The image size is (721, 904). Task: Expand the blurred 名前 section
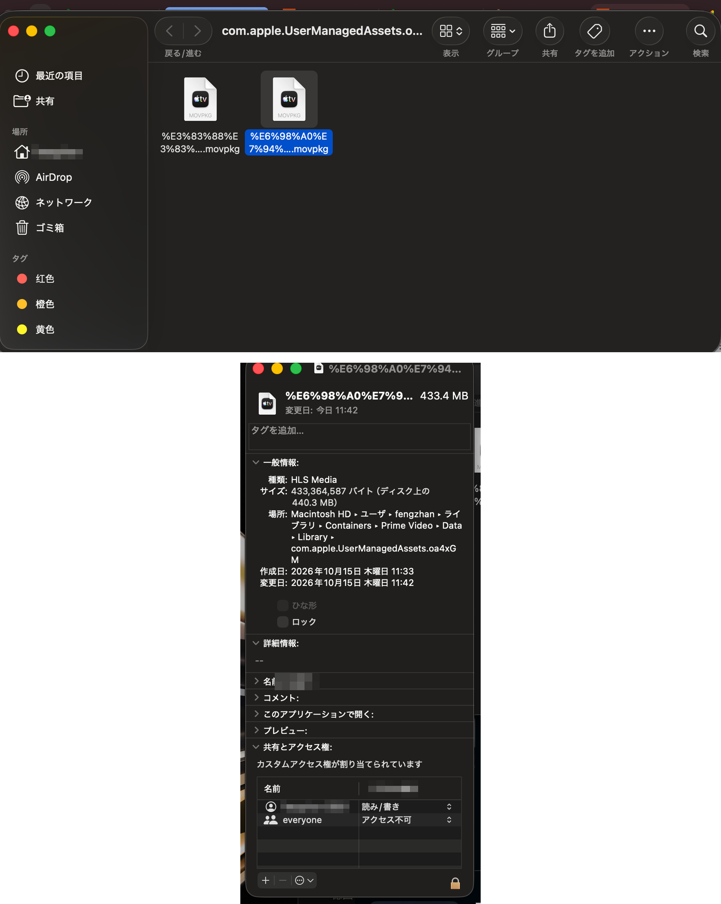tap(256, 681)
